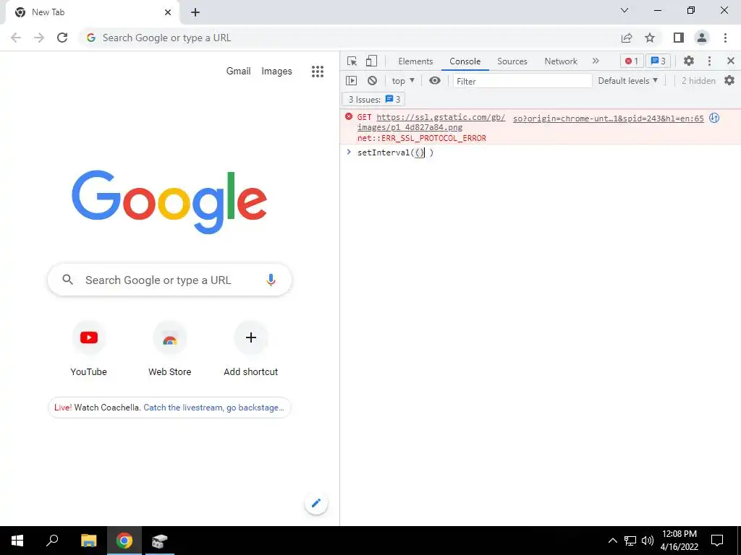
Task: Switch to the Elements tab
Action: pos(415,61)
